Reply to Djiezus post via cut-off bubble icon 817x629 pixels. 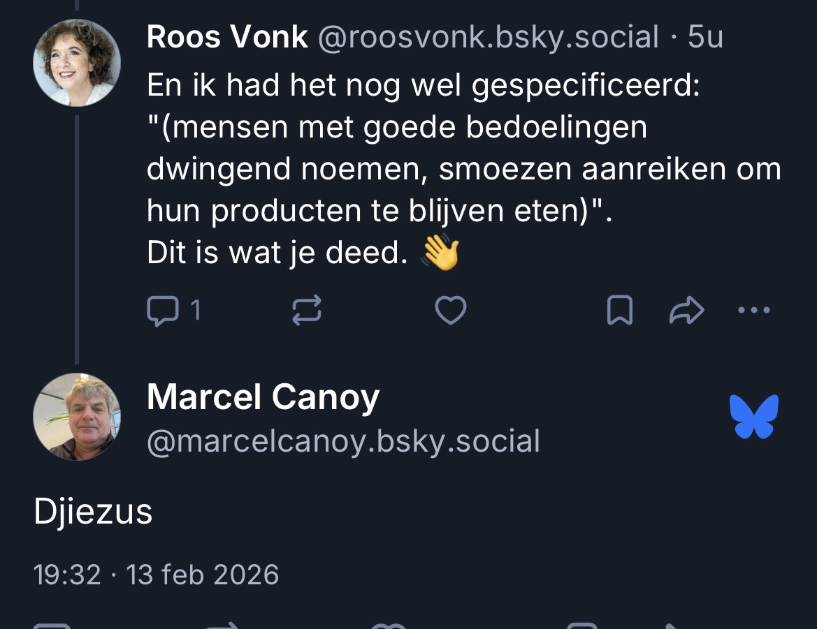click(52, 624)
